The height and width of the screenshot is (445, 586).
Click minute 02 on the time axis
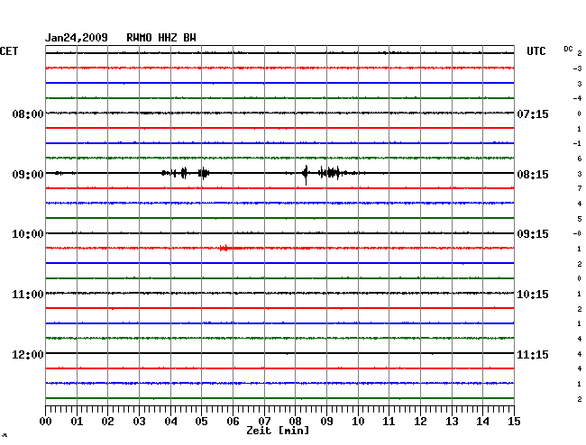[x=107, y=422]
